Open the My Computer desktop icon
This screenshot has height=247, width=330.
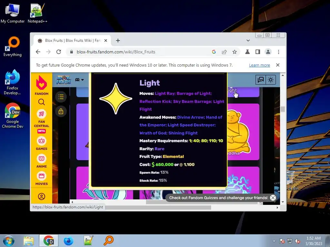coord(13,13)
